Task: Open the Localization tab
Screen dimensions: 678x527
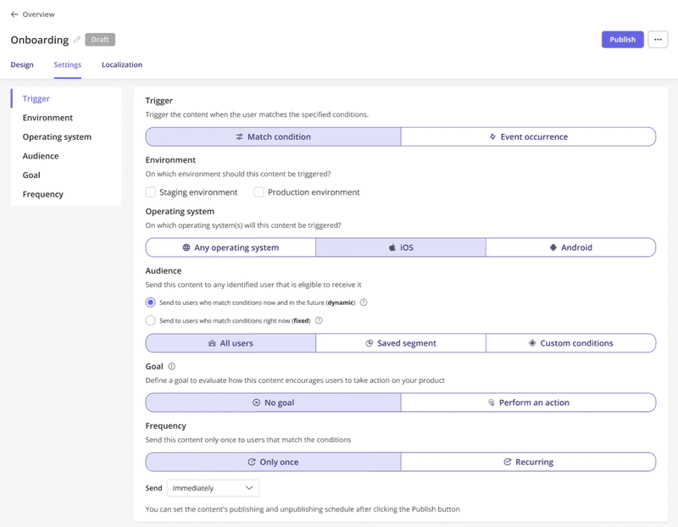Action: [x=121, y=64]
